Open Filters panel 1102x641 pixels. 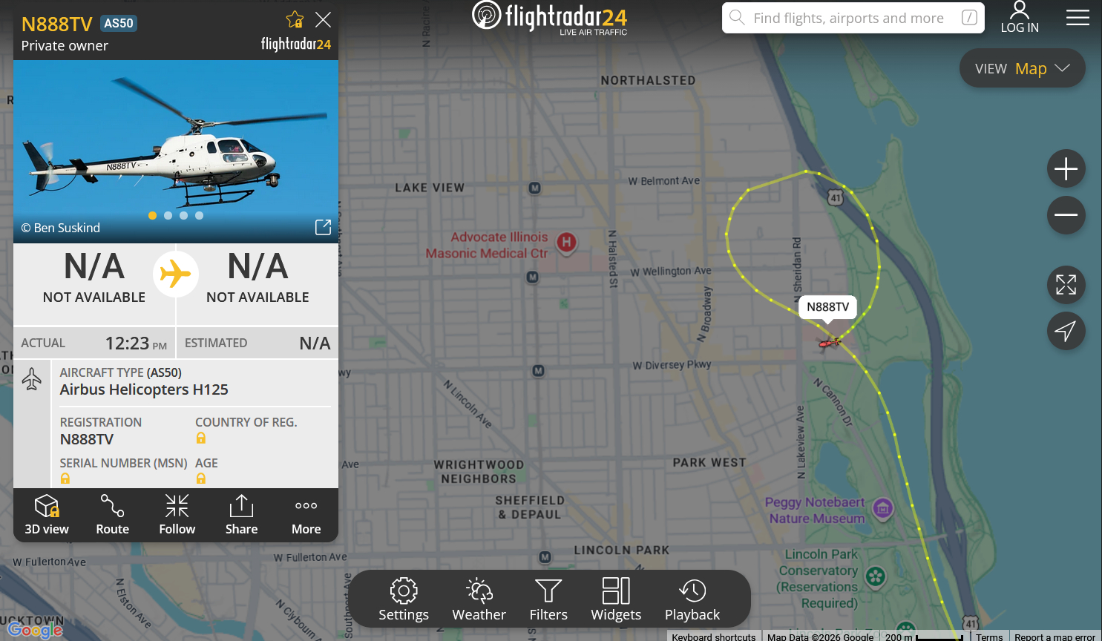coord(548,599)
